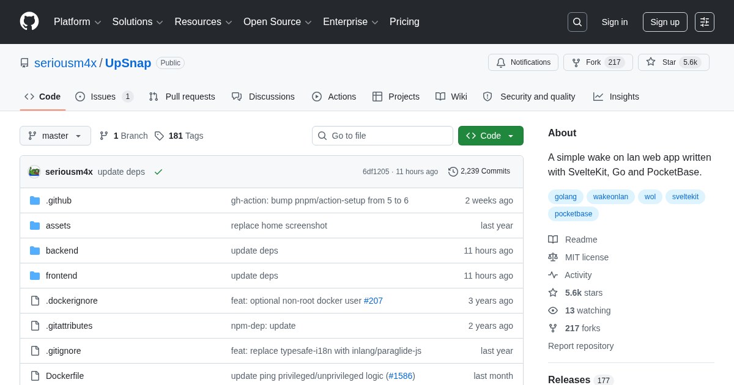734x385 pixels.
Task: Expand the Open Source menu
Action: click(x=278, y=22)
